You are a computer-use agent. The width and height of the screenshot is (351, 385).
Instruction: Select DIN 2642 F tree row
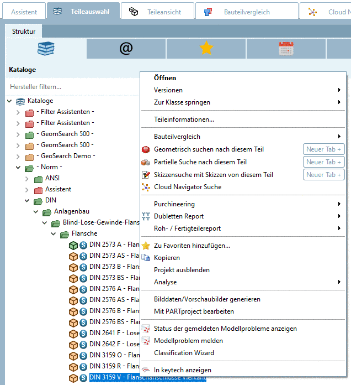tap(114, 344)
